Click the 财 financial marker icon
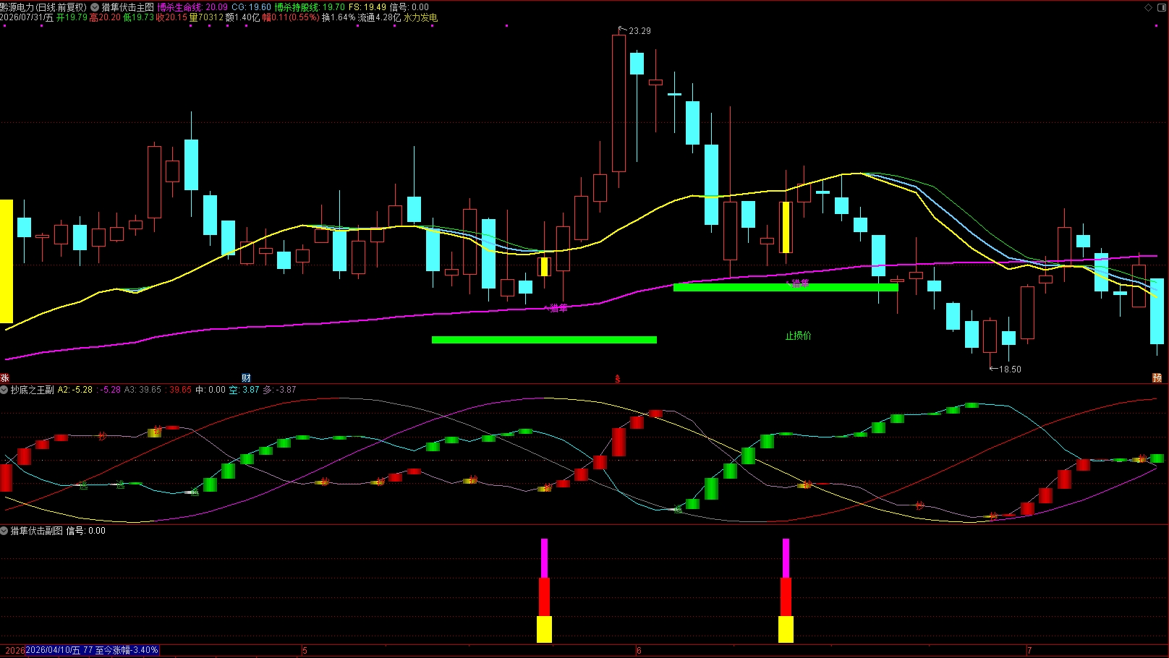 pos(246,378)
